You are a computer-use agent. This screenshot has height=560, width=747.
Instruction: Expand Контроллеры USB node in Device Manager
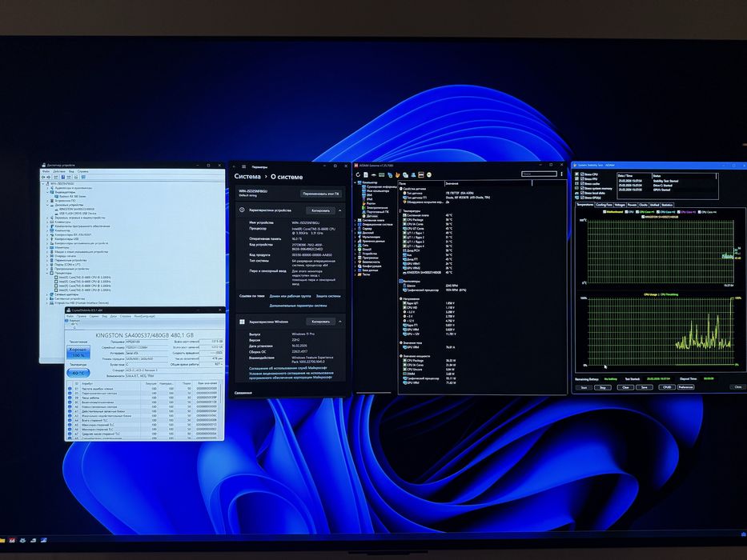(x=47, y=239)
